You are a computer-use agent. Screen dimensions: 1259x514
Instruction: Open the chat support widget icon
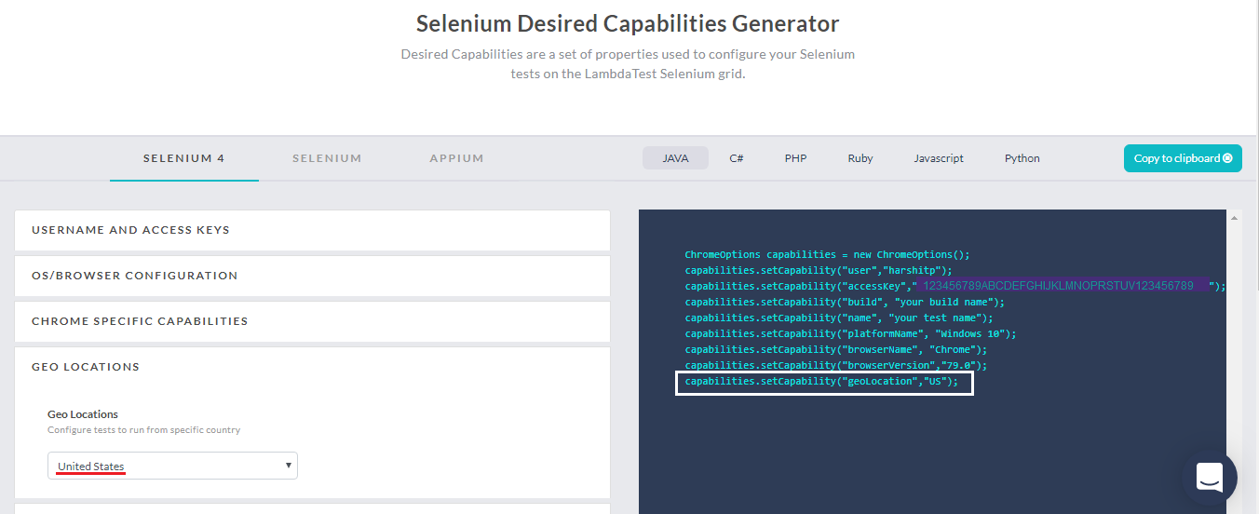pos(1209,478)
